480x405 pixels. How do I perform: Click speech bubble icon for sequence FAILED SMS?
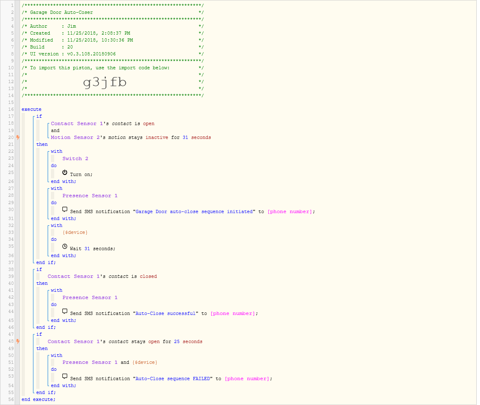pos(65,376)
